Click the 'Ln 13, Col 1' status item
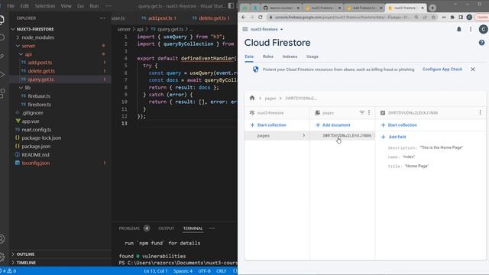 point(156,271)
